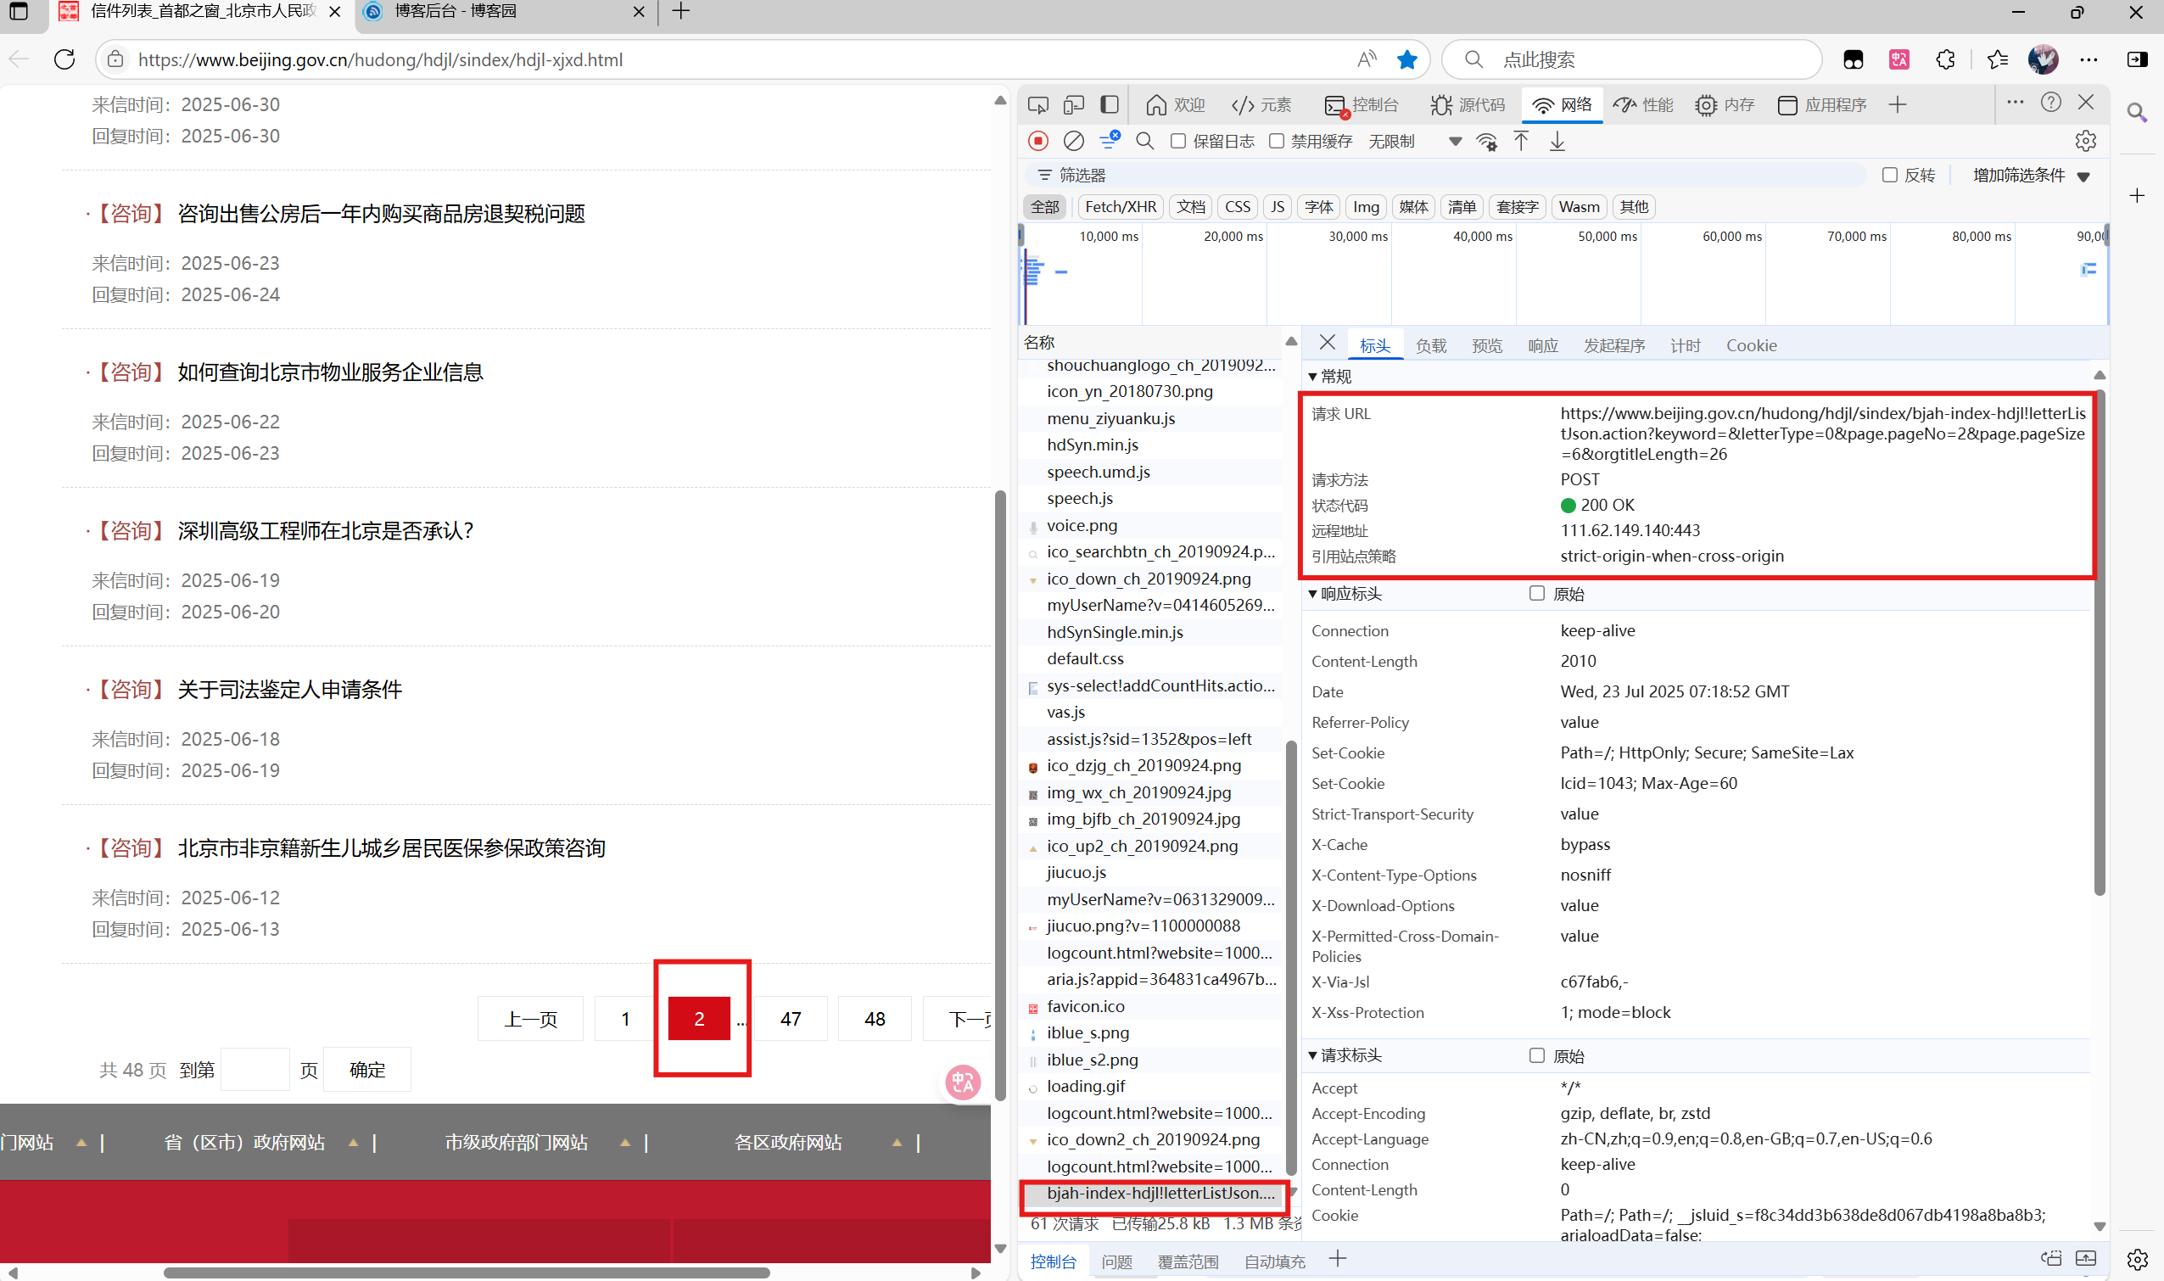Click the 确定 page jump button
Image resolution: width=2164 pixels, height=1281 pixels.
click(366, 1070)
